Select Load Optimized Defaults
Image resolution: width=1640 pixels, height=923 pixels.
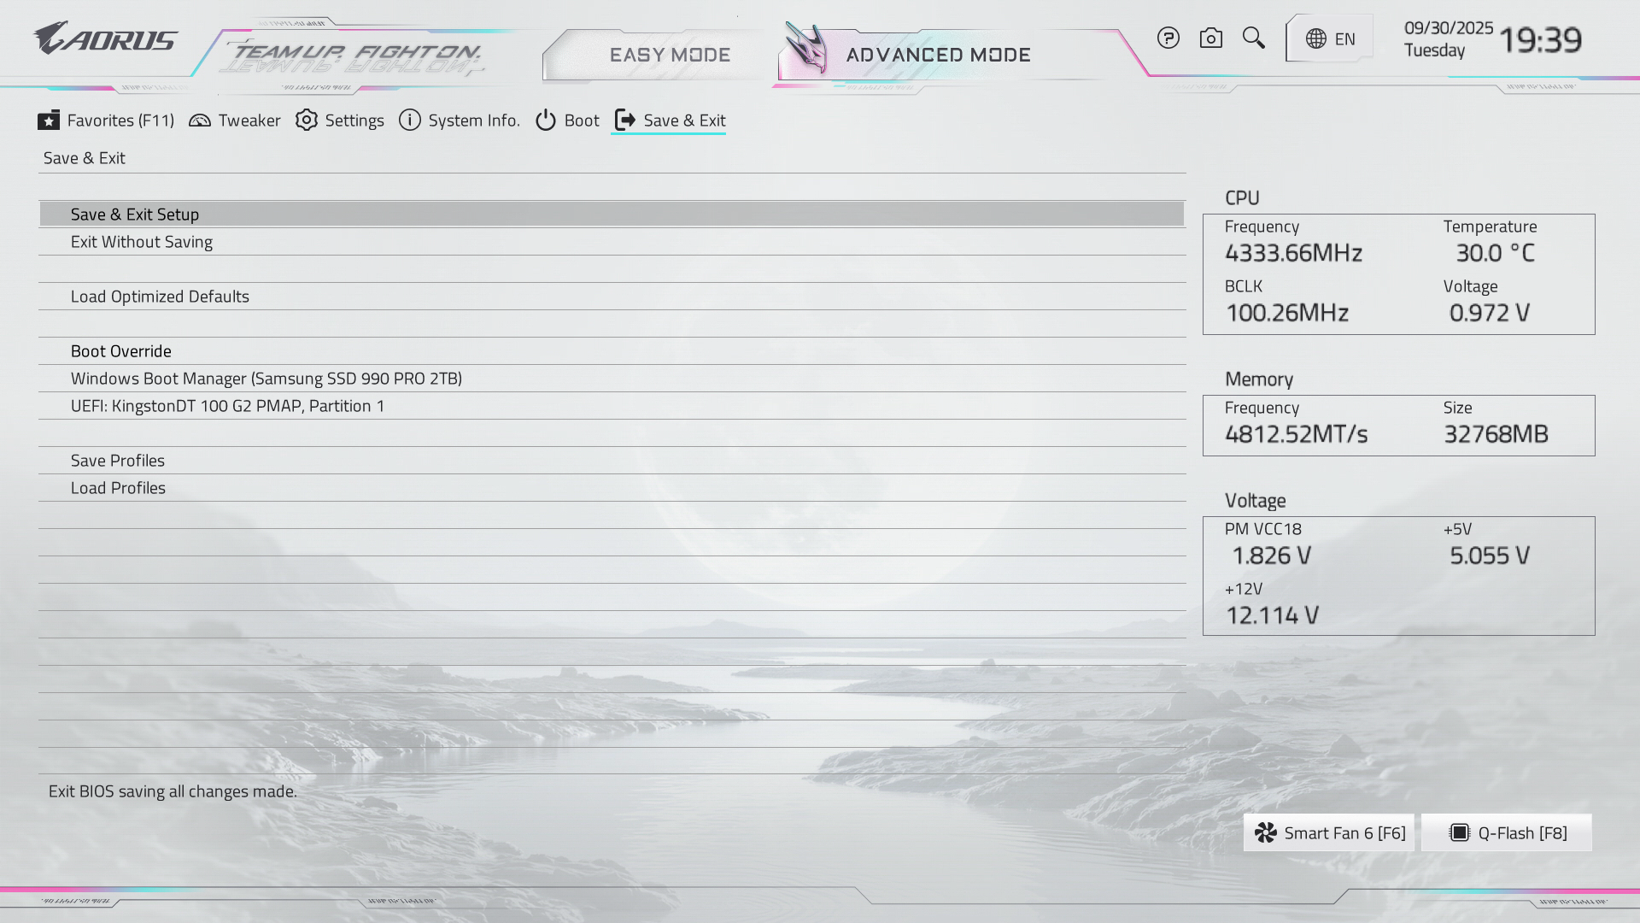pos(160,297)
